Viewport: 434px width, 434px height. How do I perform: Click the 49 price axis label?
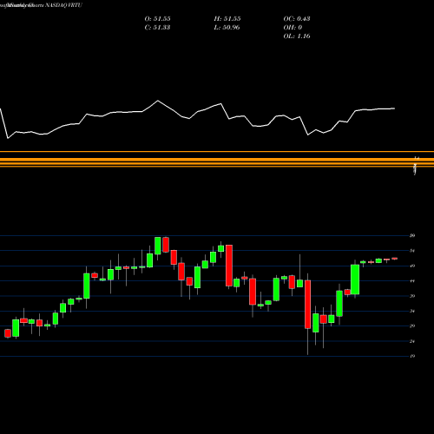coord(412,266)
